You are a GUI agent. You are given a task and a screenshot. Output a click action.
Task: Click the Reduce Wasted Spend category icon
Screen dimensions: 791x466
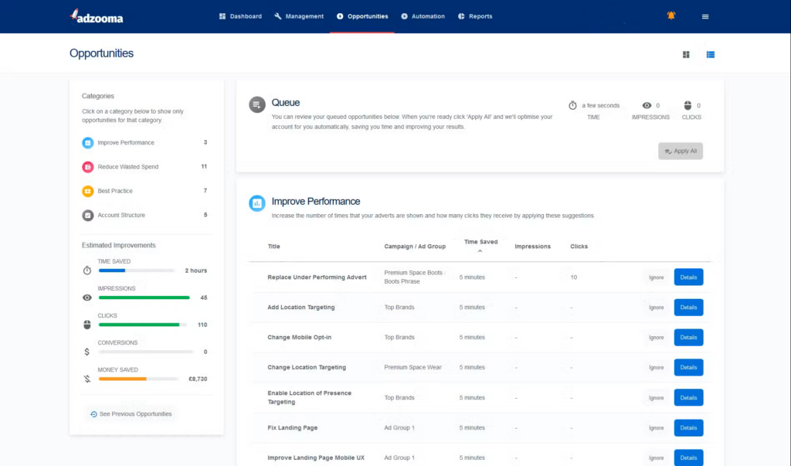tap(87, 166)
